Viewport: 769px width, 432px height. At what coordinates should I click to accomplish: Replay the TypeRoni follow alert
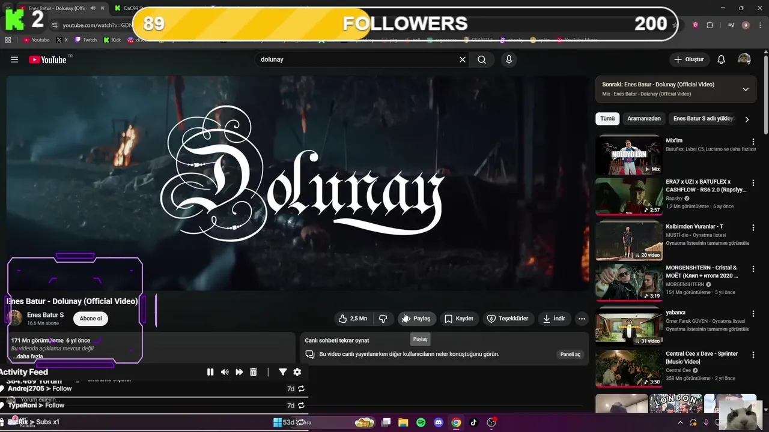point(301,406)
